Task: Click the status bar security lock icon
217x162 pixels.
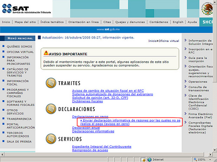Action: (143, 160)
